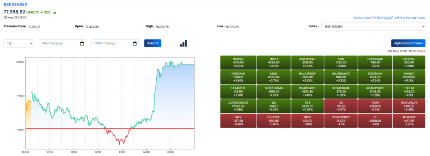Expand the Index BSE SENSEX dropdown

coord(373,26)
